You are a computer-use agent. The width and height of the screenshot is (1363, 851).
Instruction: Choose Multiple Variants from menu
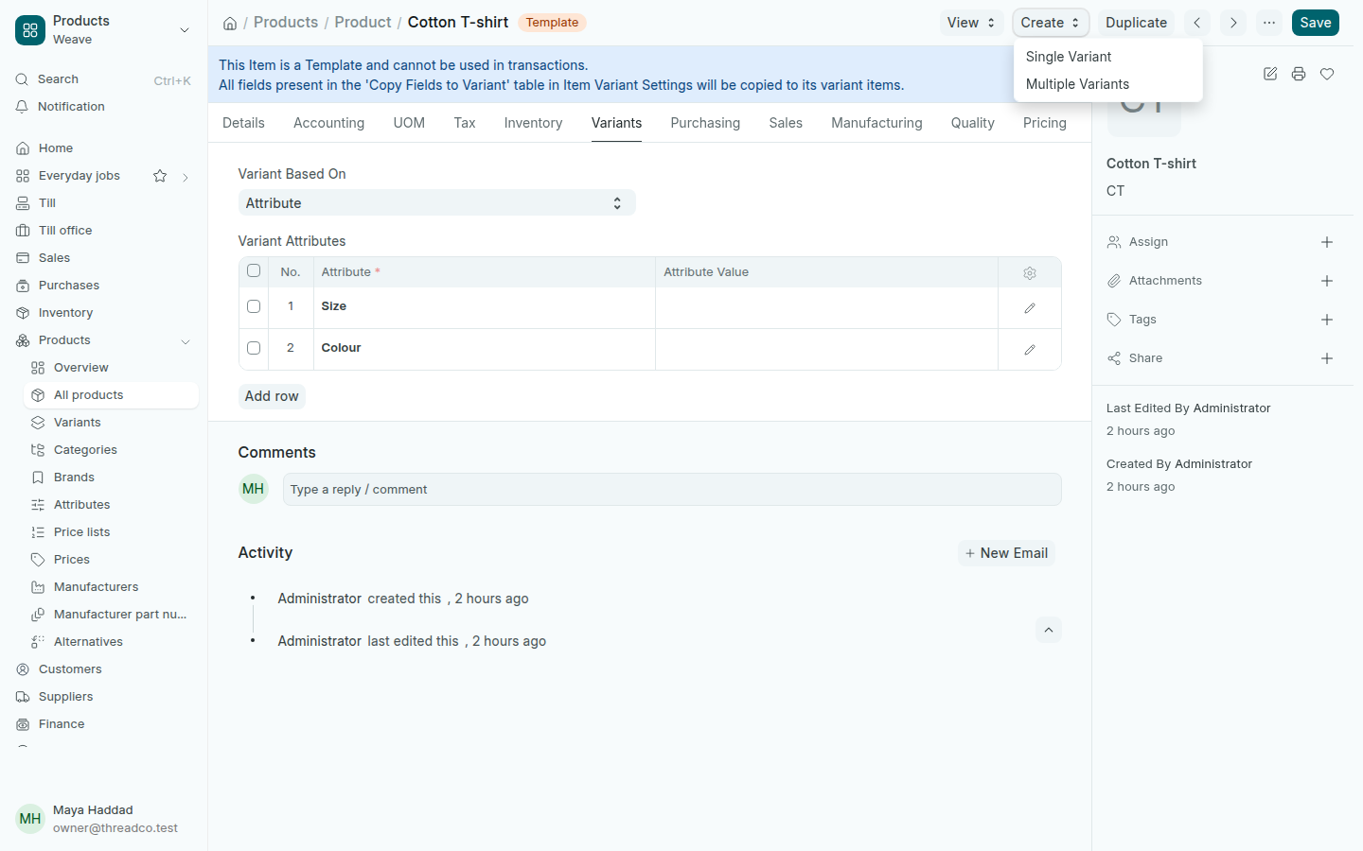[x=1107, y=84]
